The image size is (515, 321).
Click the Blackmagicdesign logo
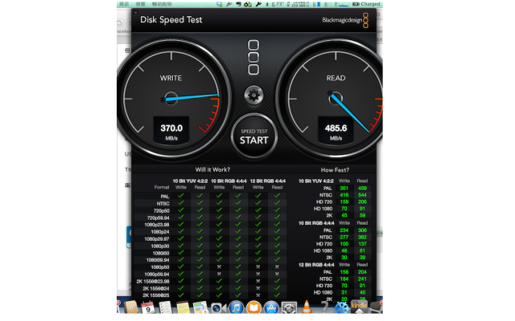coord(345,20)
